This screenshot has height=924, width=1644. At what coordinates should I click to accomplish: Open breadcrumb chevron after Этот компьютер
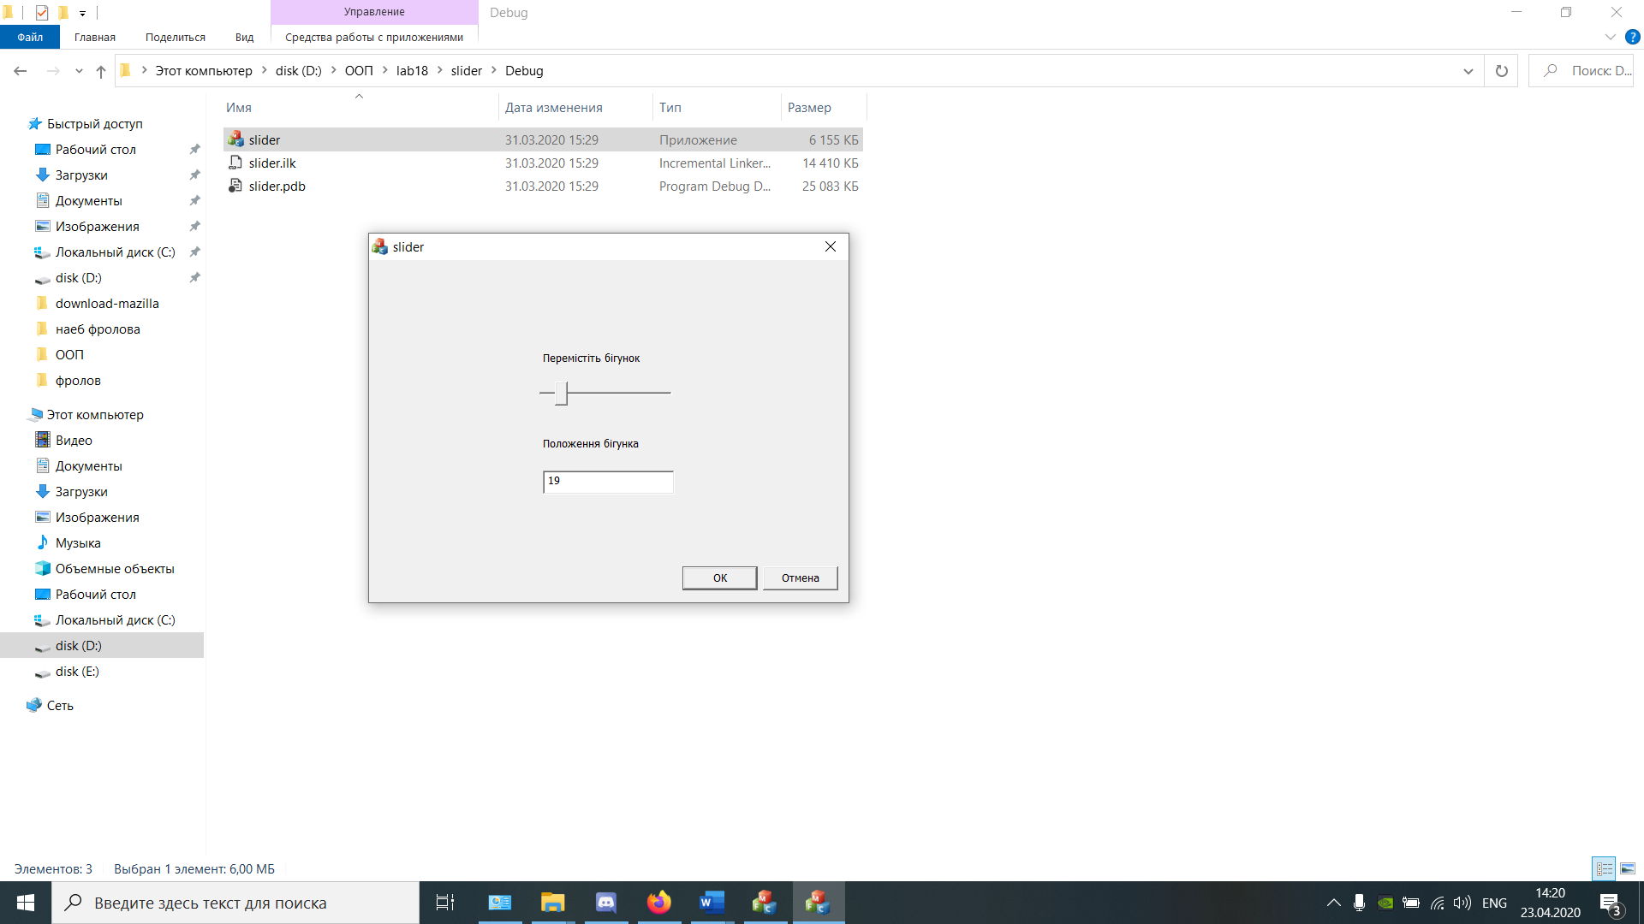(x=264, y=70)
